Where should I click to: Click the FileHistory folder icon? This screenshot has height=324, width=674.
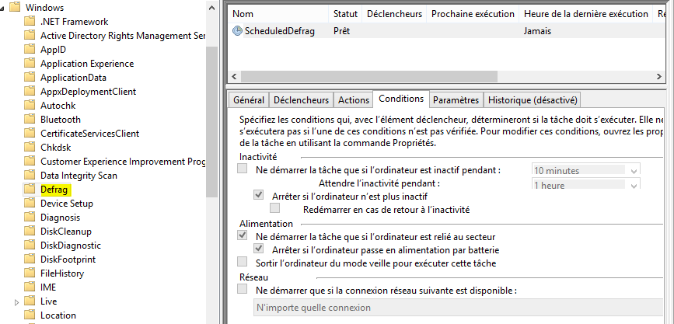pos(30,273)
